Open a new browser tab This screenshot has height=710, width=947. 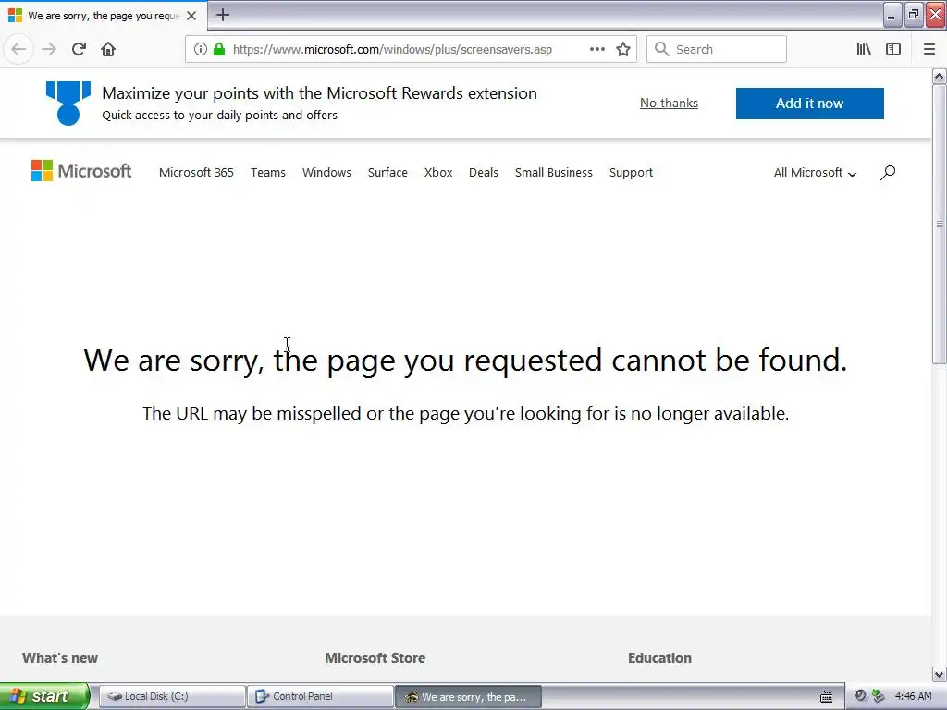pyautogui.click(x=223, y=15)
